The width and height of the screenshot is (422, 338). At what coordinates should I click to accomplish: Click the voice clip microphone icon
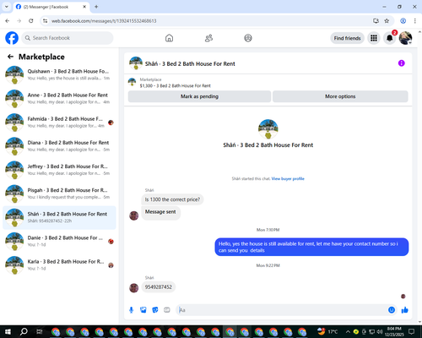131,310
